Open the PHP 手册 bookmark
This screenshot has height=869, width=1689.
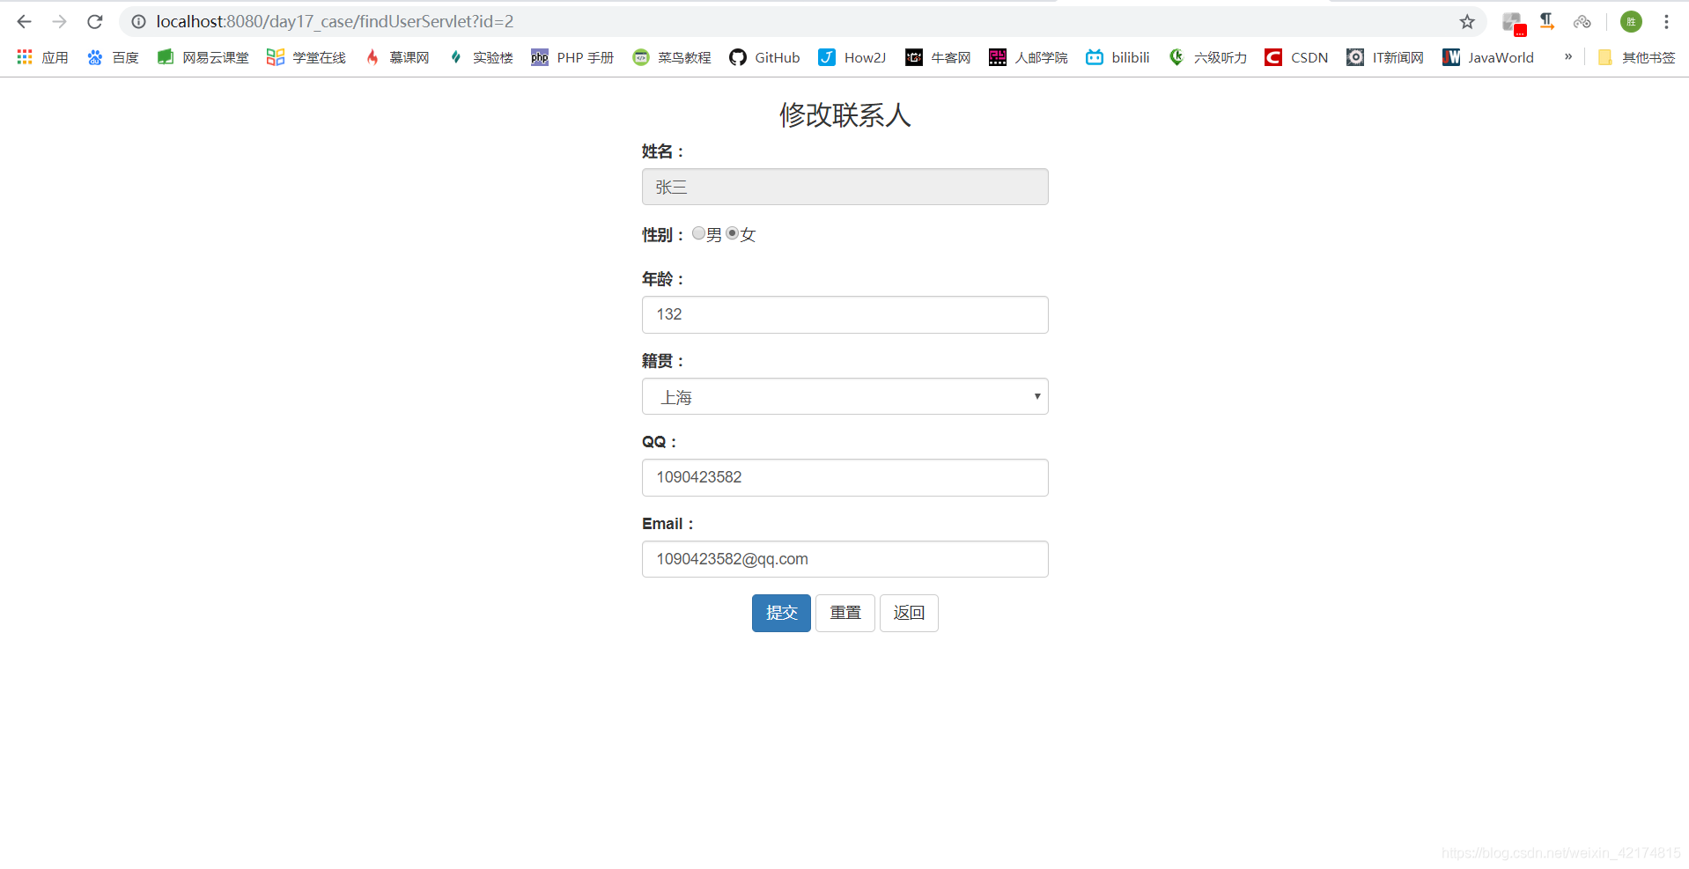pos(572,57)
